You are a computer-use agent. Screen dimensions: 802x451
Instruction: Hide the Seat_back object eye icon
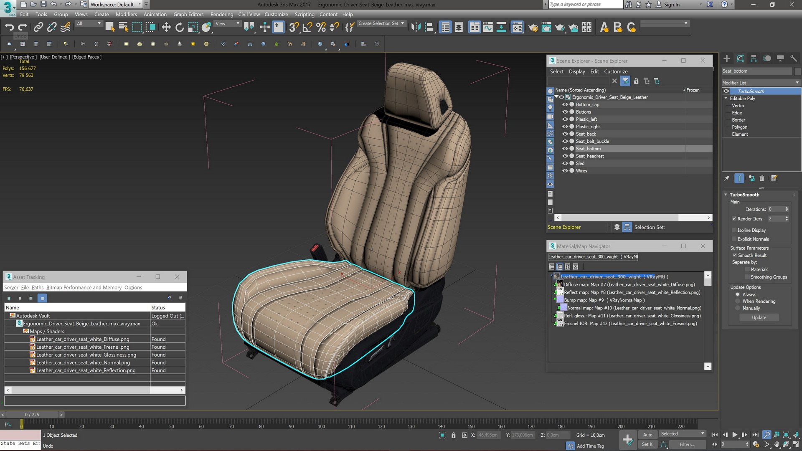565,134
